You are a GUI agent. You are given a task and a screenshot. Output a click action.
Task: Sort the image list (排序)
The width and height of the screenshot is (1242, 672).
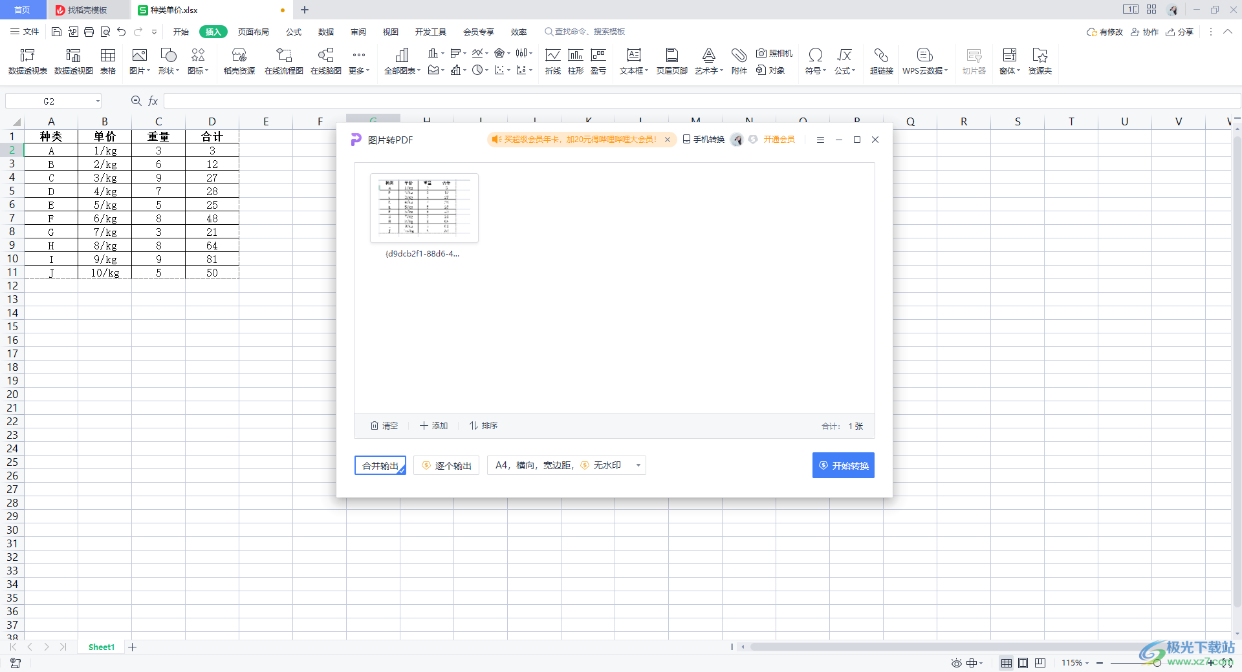point(483,426)
